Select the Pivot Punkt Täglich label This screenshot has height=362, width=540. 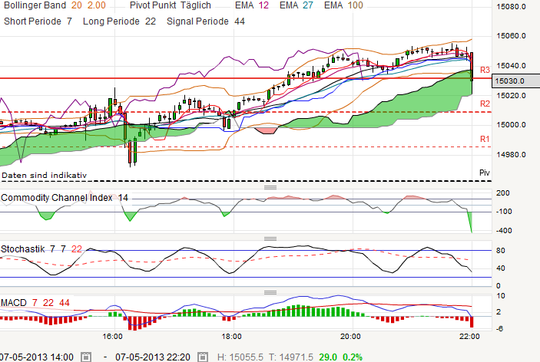click(170, 5)
